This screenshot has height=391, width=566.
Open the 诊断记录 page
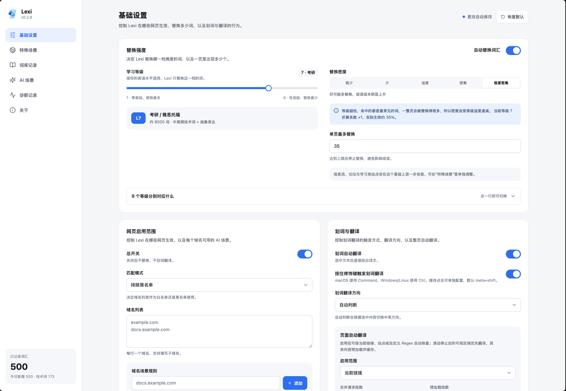(x=41, y=95)
